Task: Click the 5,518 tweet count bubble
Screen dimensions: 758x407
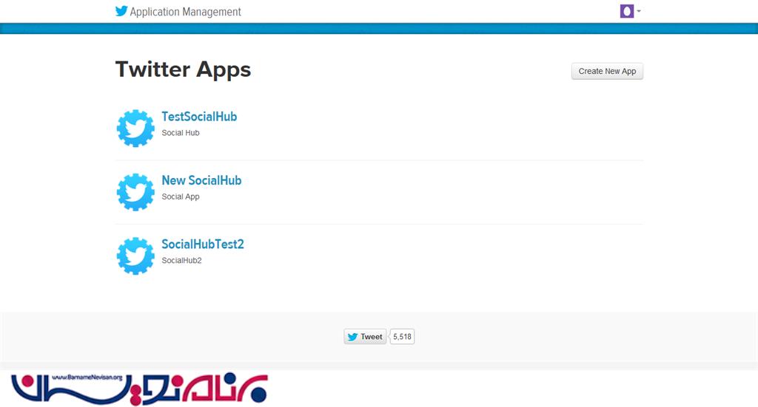Action: click(402, 337)
